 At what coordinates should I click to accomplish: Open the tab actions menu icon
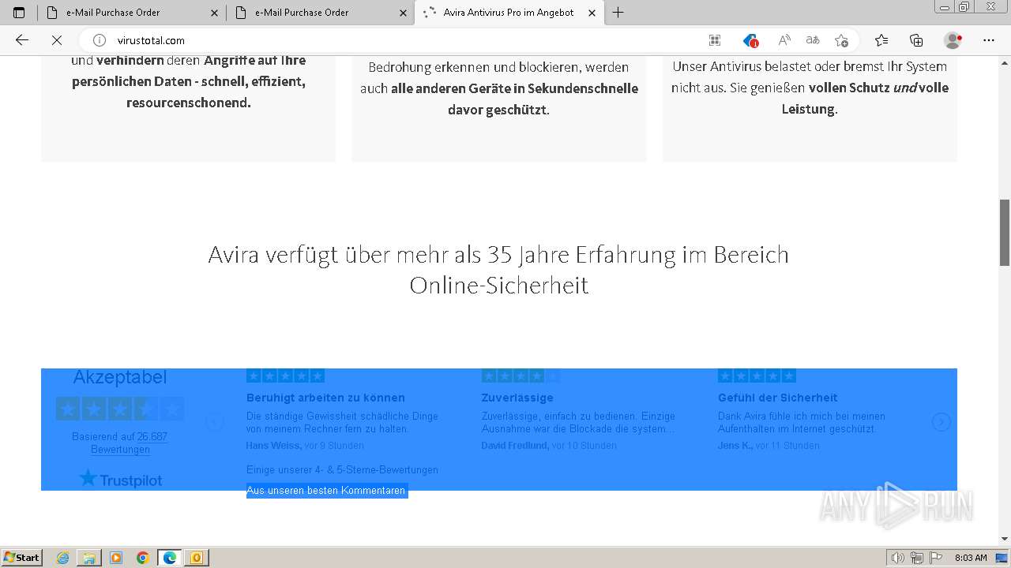pos(19,13)
